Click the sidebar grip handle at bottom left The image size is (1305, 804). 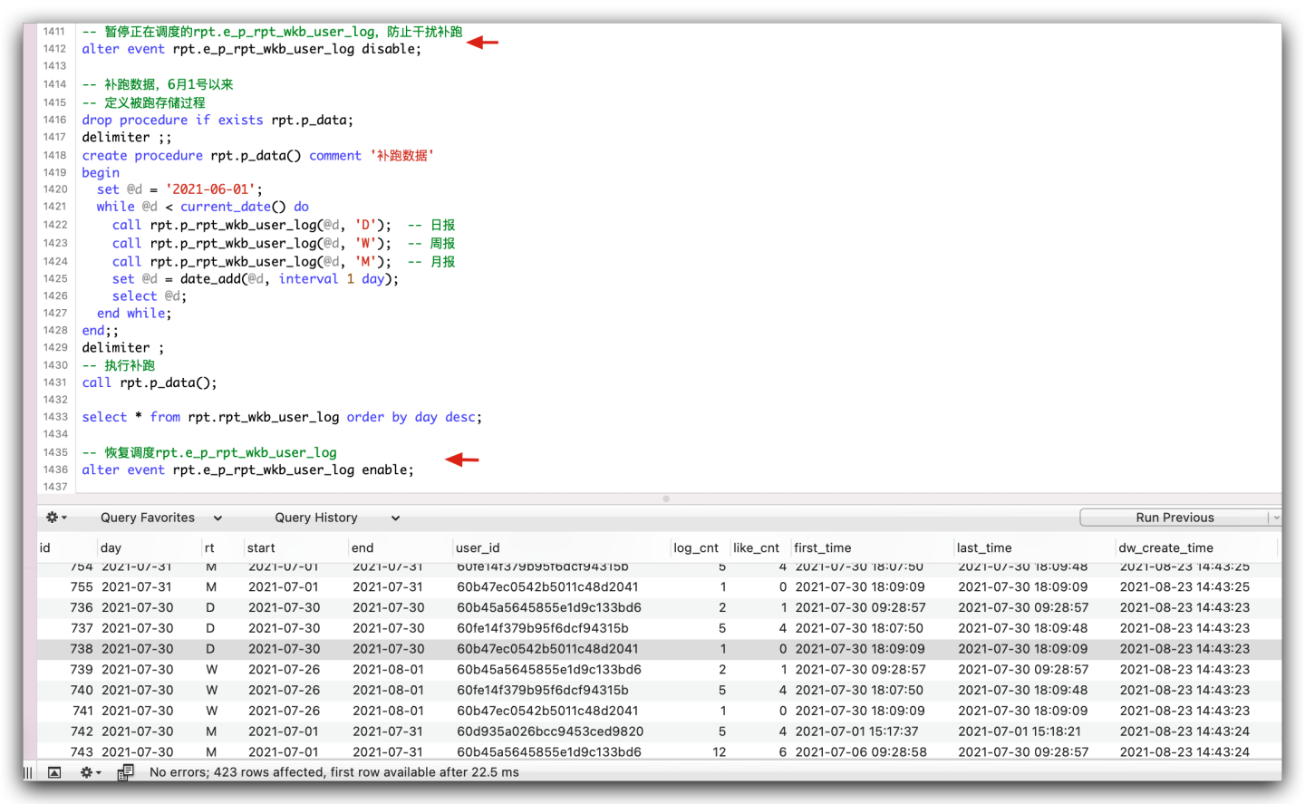point(28,772)
